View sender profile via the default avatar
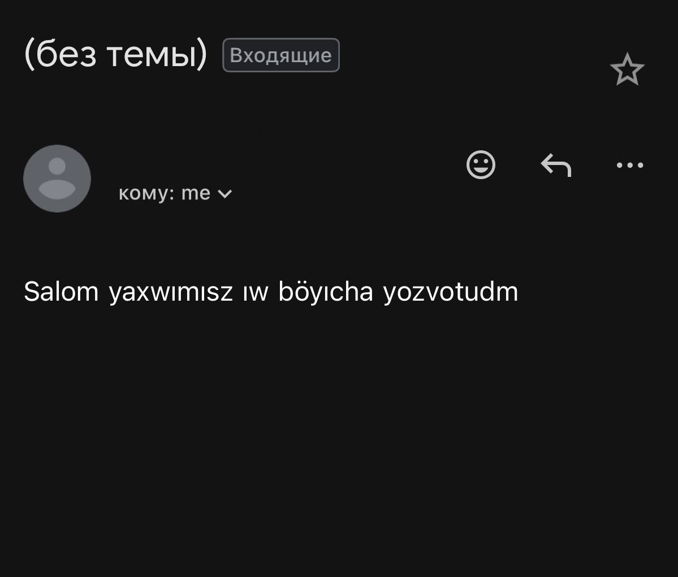Image resolution: width=678 pixels, height=577 pixels. tap(57, 179)
